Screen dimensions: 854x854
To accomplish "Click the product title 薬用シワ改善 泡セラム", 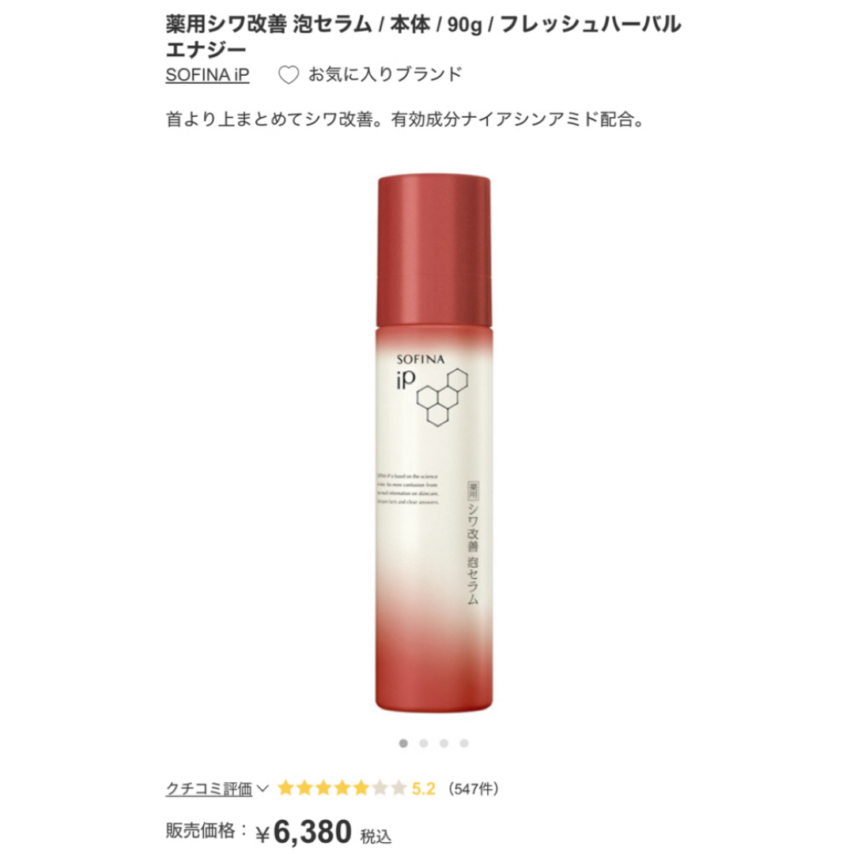I will (269, 25).
